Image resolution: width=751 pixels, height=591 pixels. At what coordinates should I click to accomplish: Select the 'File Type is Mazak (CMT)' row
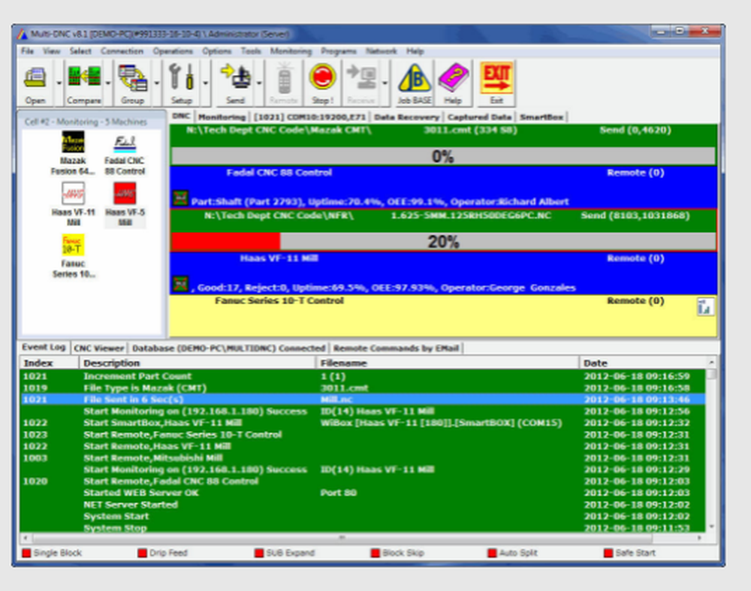tap(363, 388)
